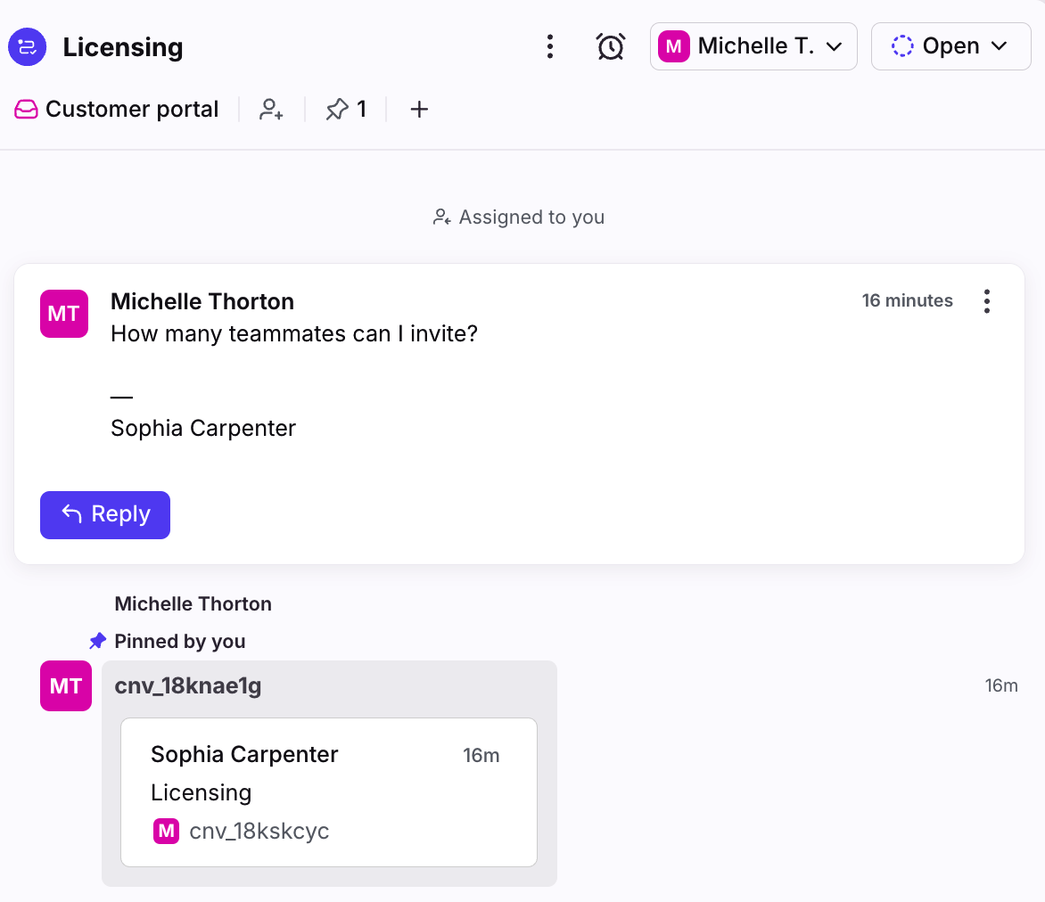Click the Reply button
Screen dimensions: 1045x902
[105, 515]
